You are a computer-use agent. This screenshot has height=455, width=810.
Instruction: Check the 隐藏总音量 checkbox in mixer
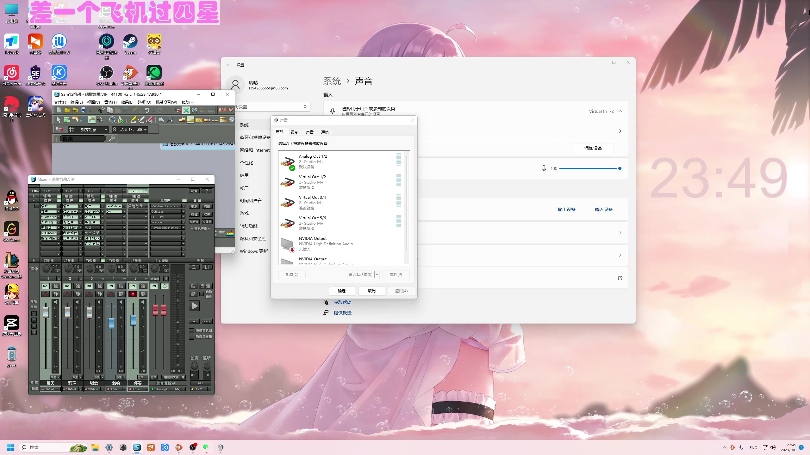click(x=191, y=337)
